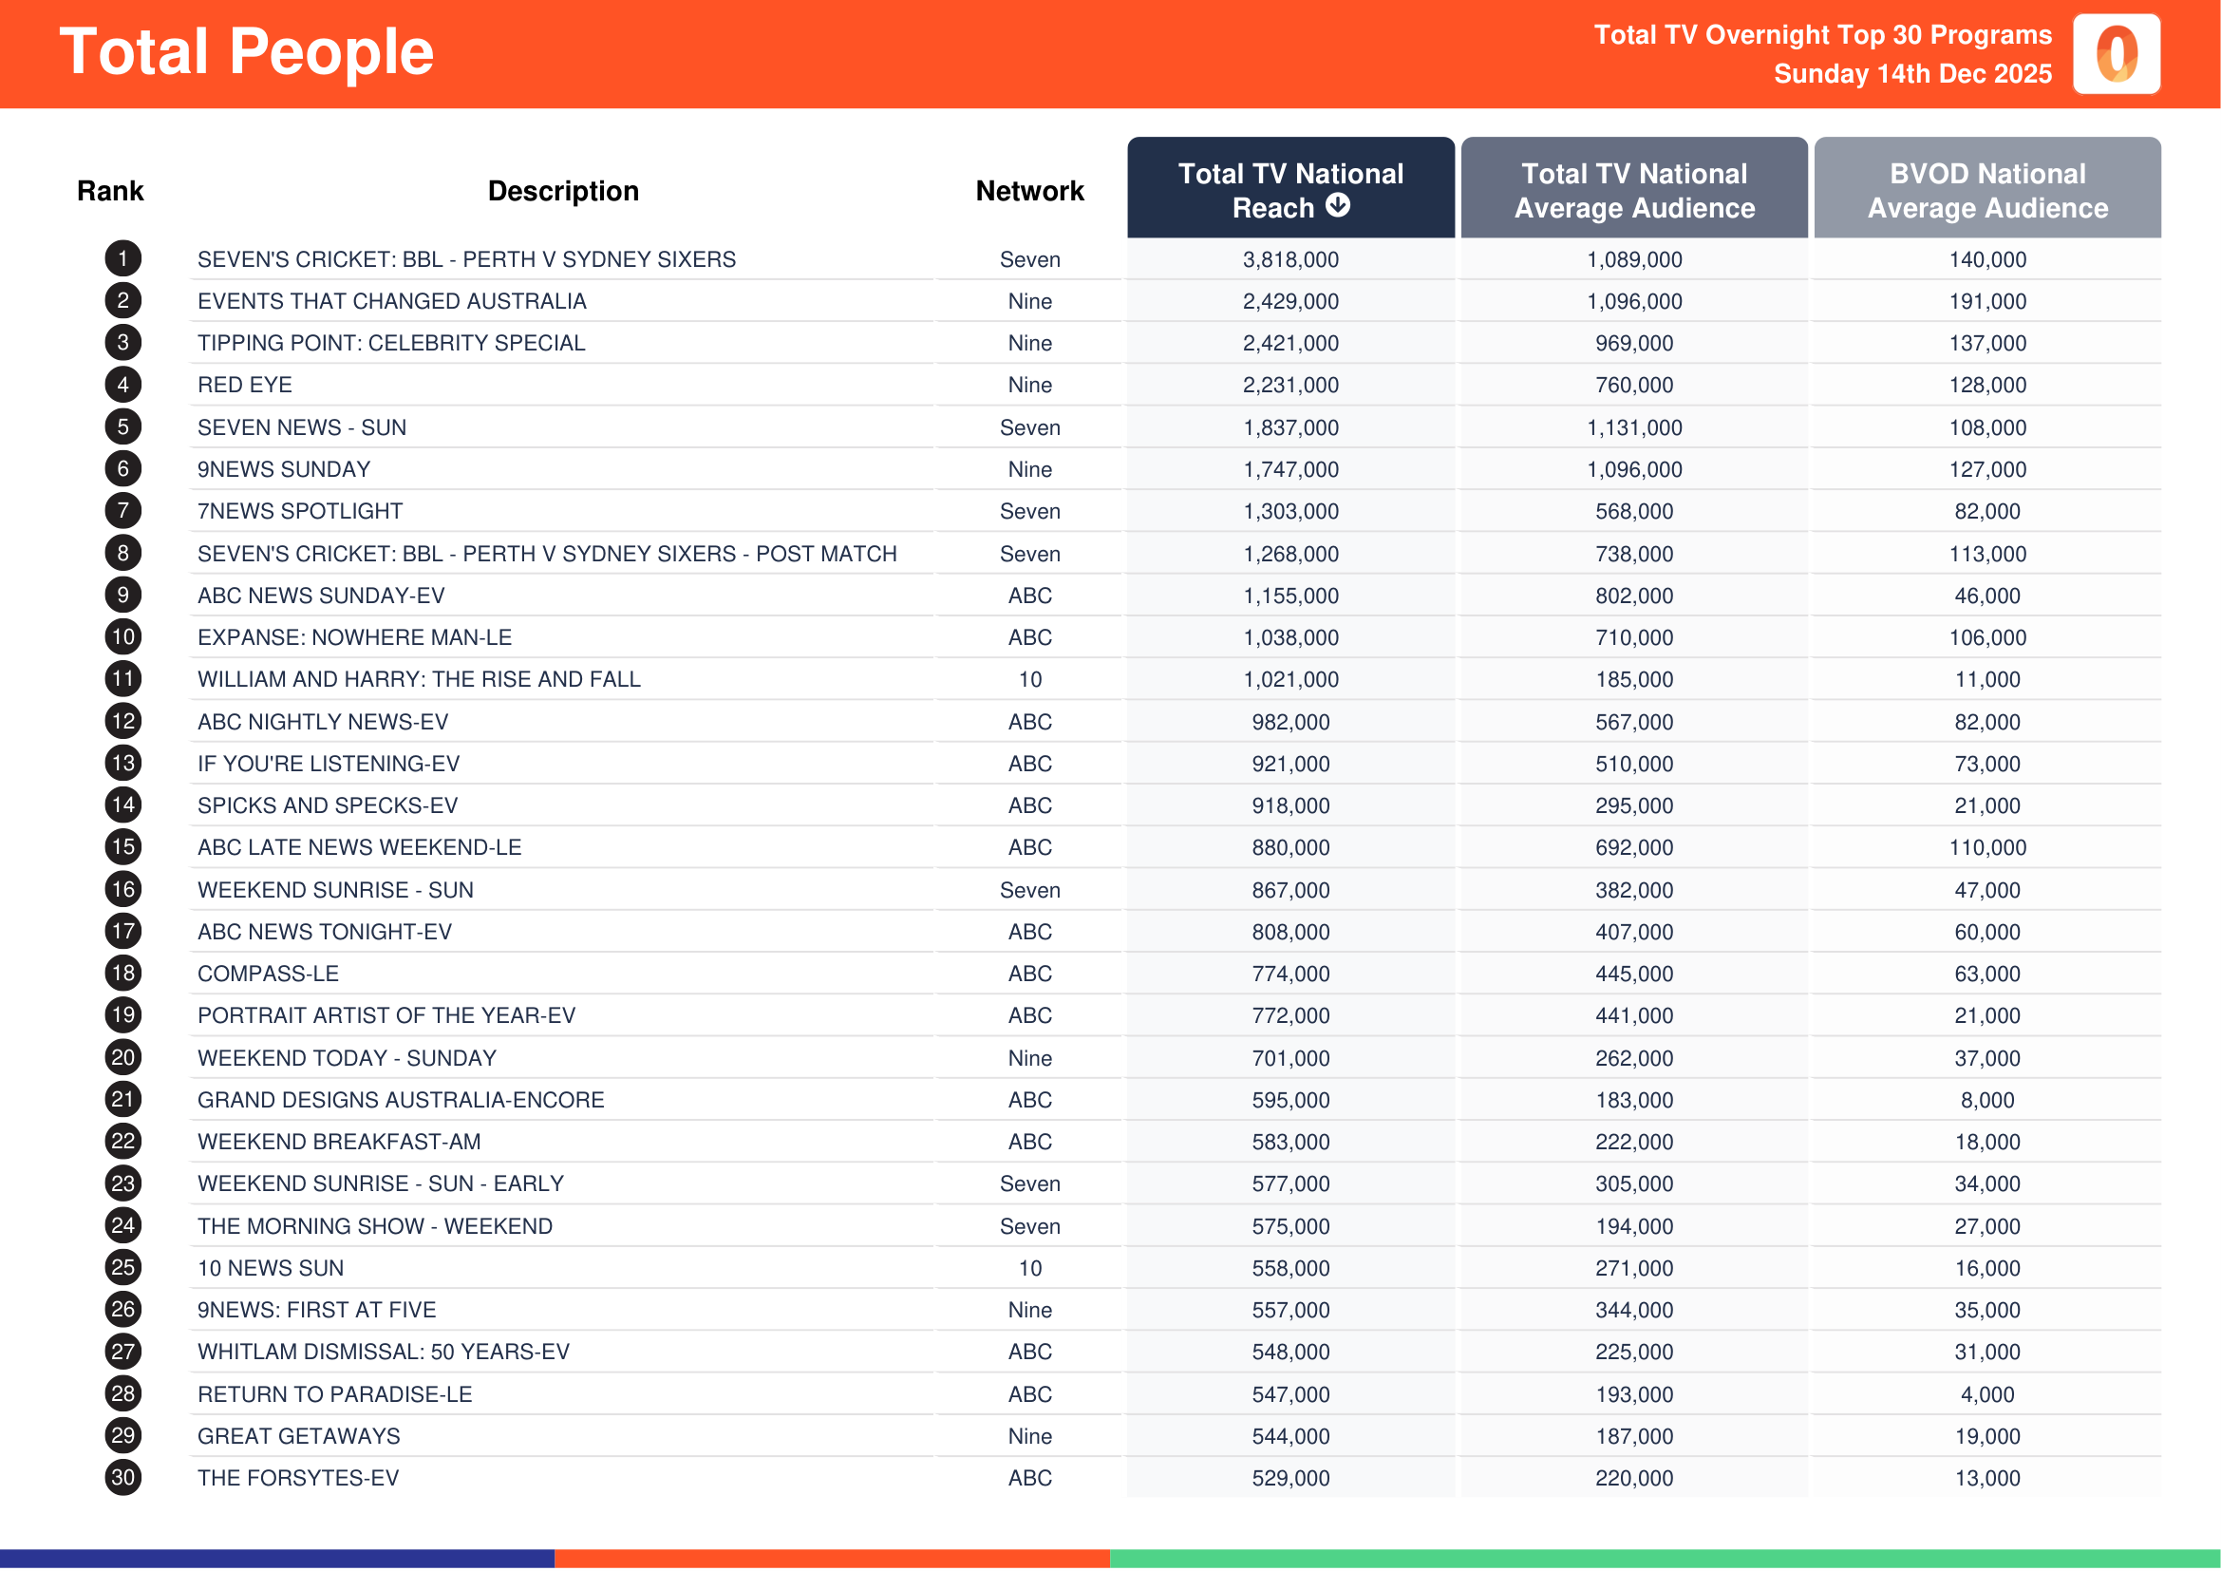
Task: Click the colored footer bar at page bottom
Action: (1111, 1560)
